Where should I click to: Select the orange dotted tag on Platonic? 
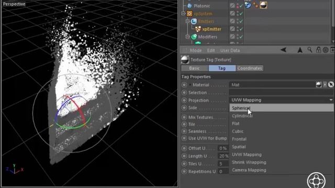coord(255,5)
